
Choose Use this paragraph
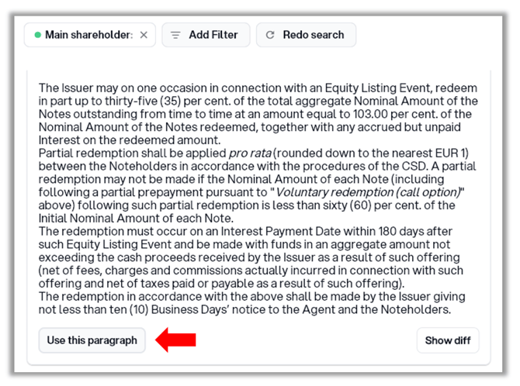(92, 340)
